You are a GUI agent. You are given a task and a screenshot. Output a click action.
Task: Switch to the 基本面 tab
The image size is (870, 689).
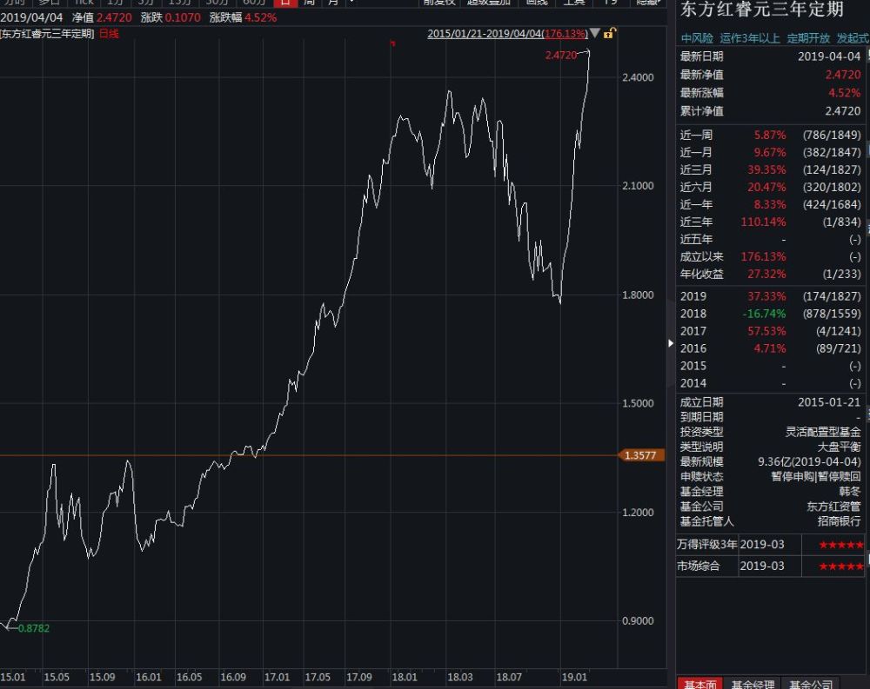pos(700,684)
